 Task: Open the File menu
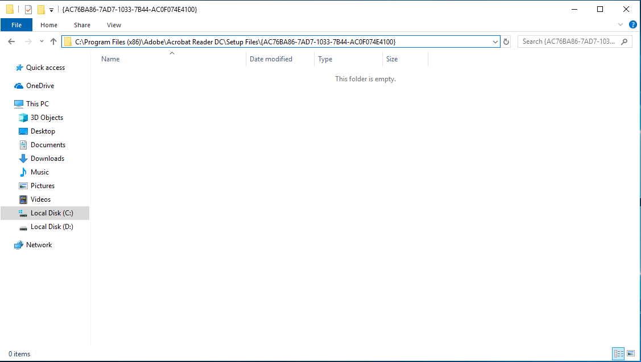(x=16, y=25)
